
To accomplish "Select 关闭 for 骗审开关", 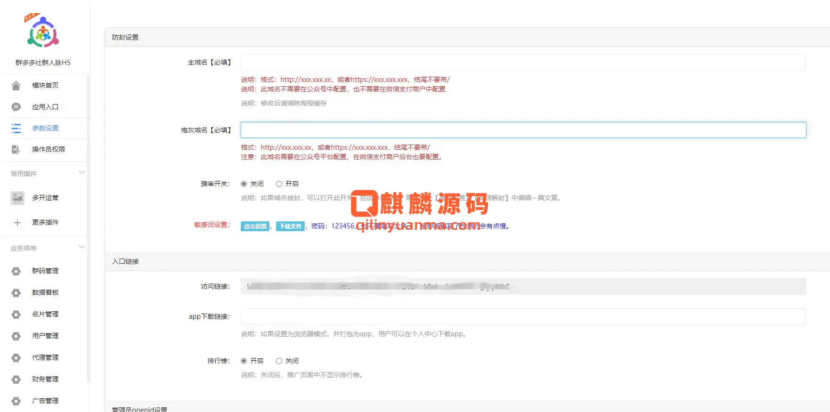I will [244, 184].
